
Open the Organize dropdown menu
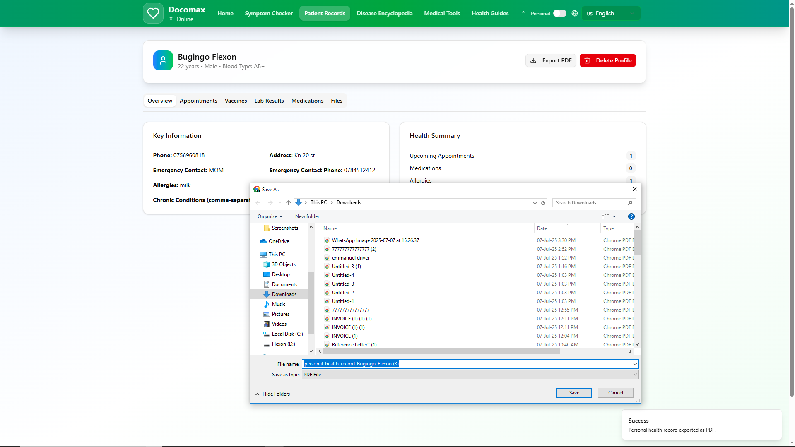click(x=270, y=216)
